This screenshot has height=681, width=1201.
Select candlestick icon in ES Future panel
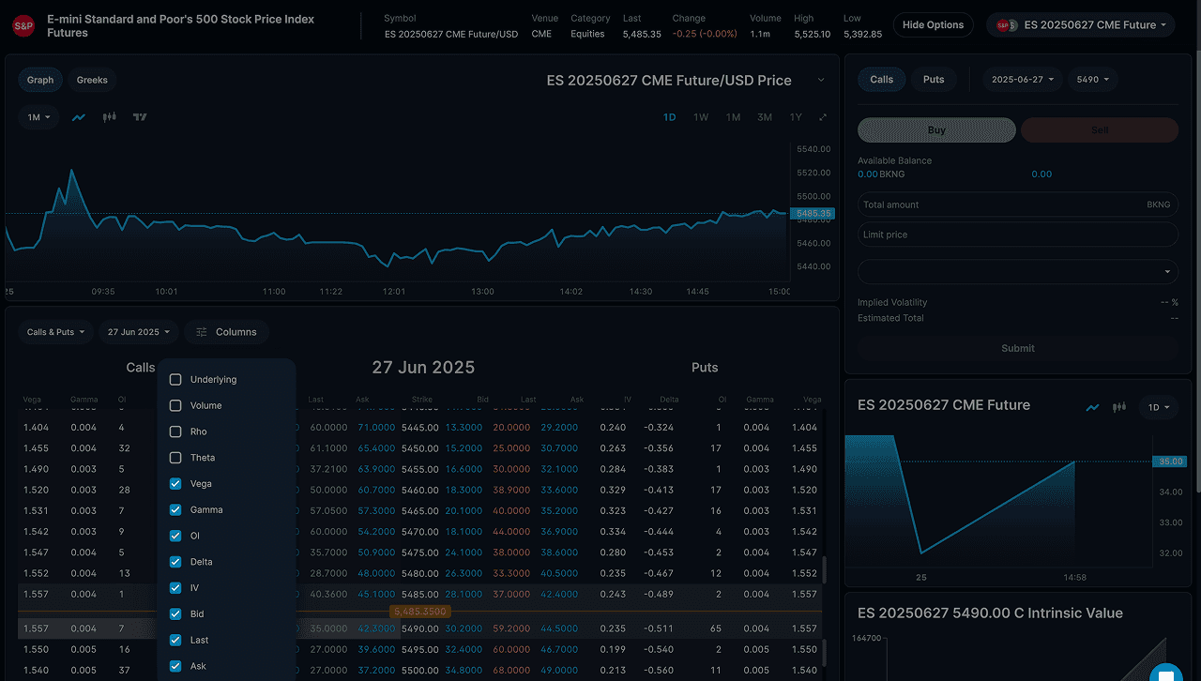tap(1118, 407)
